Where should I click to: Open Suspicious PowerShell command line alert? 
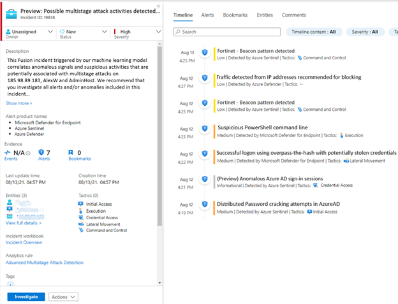pos(263,127)
